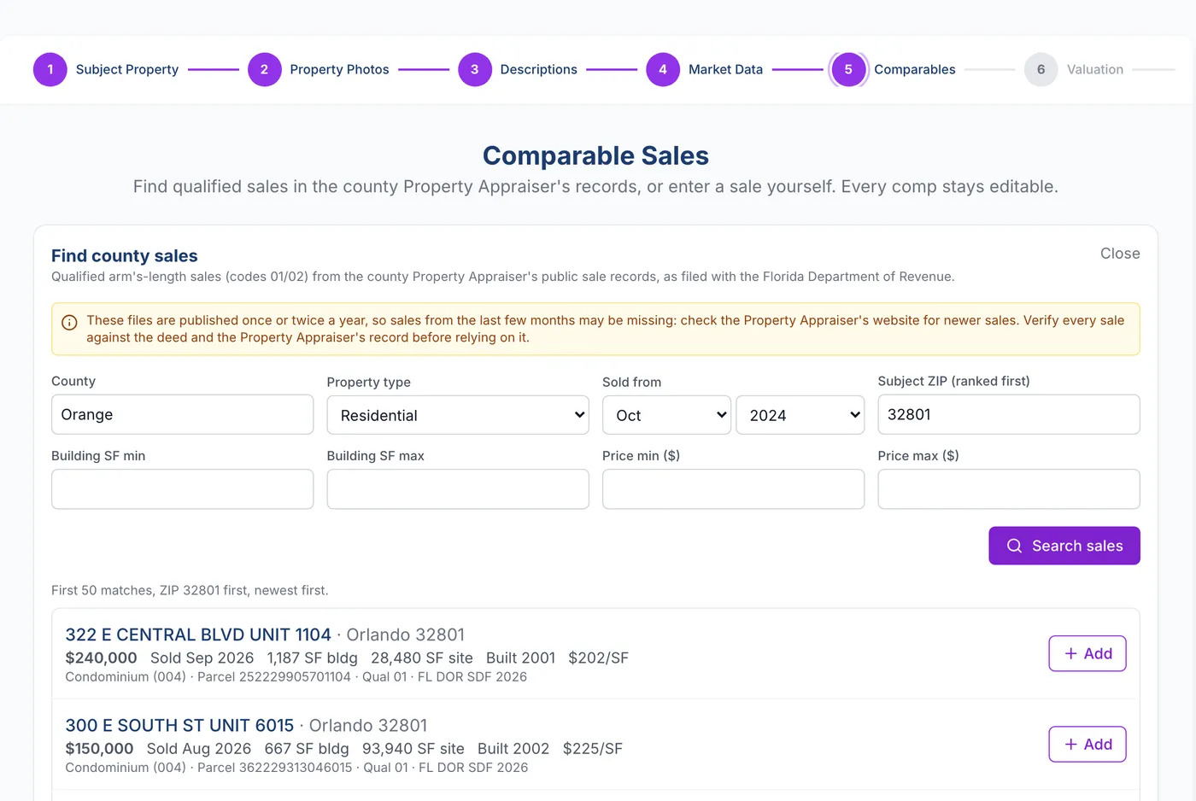This screenshot has width=1196, height=801.
Task: Click the step 4 circle for Market Data
Action: pyautogui.click(x=663, y=69)
